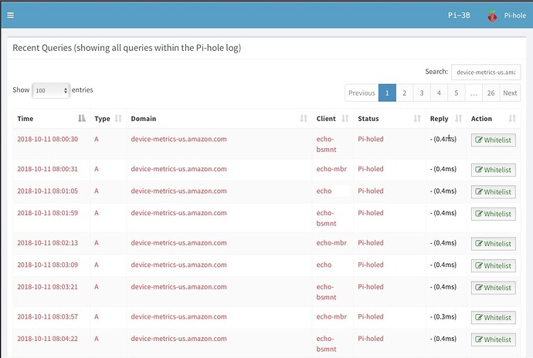Open the Show entries count dropdown
The image size is (533, 358).
(x=51, y=90)
